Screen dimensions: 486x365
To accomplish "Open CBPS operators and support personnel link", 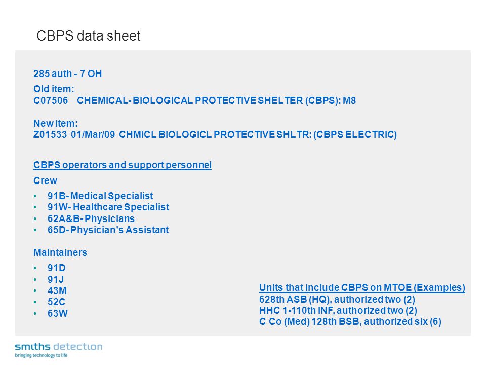I will (x=123, y=165).
